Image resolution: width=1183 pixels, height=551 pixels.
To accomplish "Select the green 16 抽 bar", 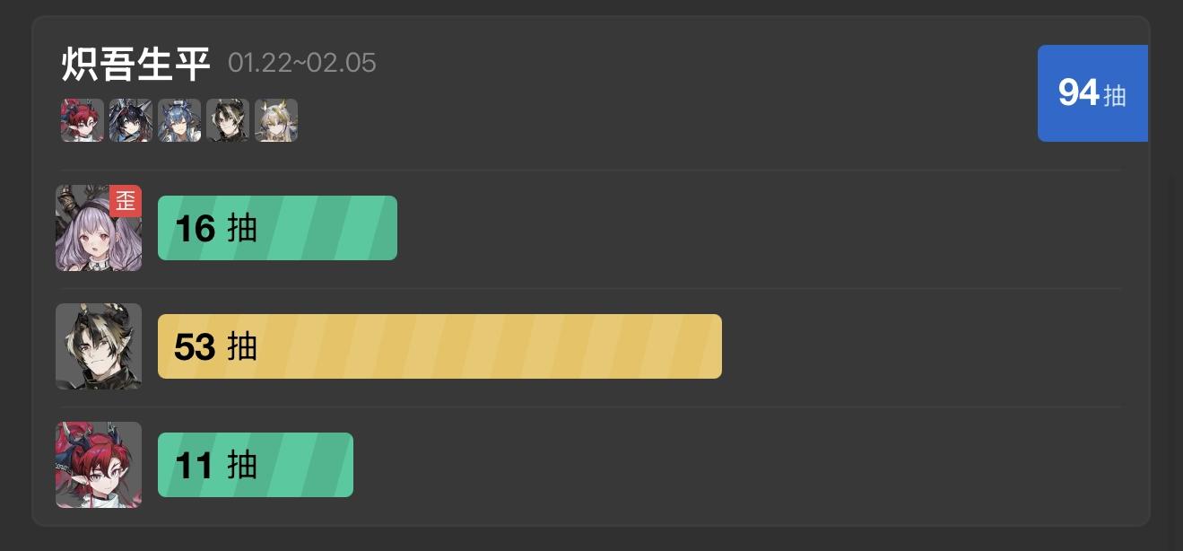I will tap(277, 228).
